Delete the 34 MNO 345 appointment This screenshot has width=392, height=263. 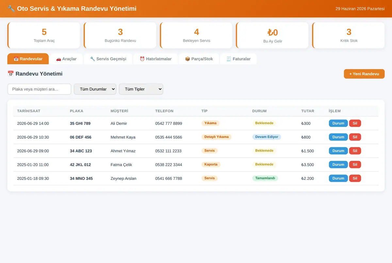point(355,178)
